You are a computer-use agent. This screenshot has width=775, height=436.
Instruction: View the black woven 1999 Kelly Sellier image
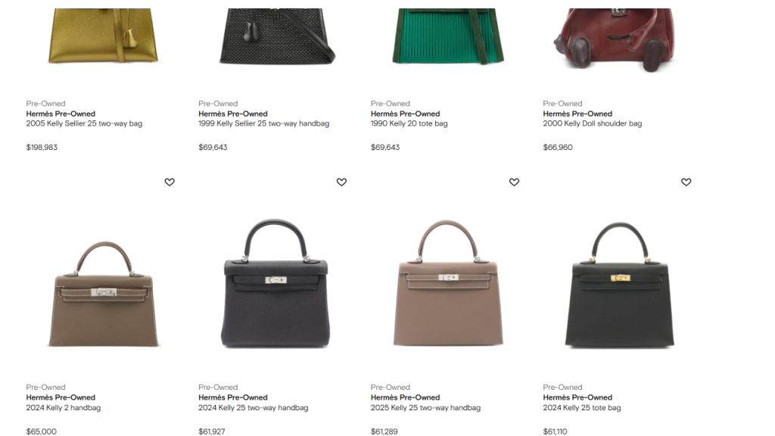(277, 36)
